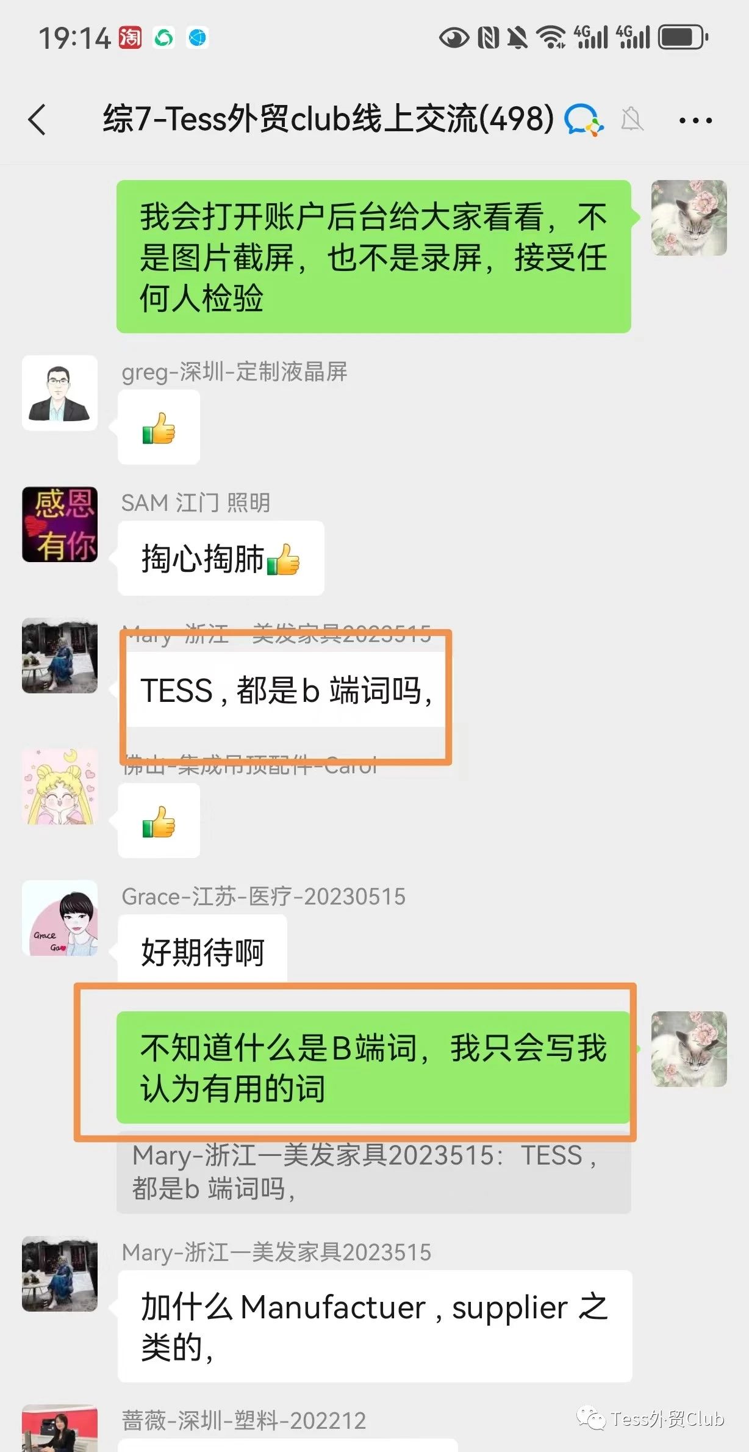749x1452 pixels.
Task: Tap the Sailor Moon cartoon avatar
Action: click(60, 787)
